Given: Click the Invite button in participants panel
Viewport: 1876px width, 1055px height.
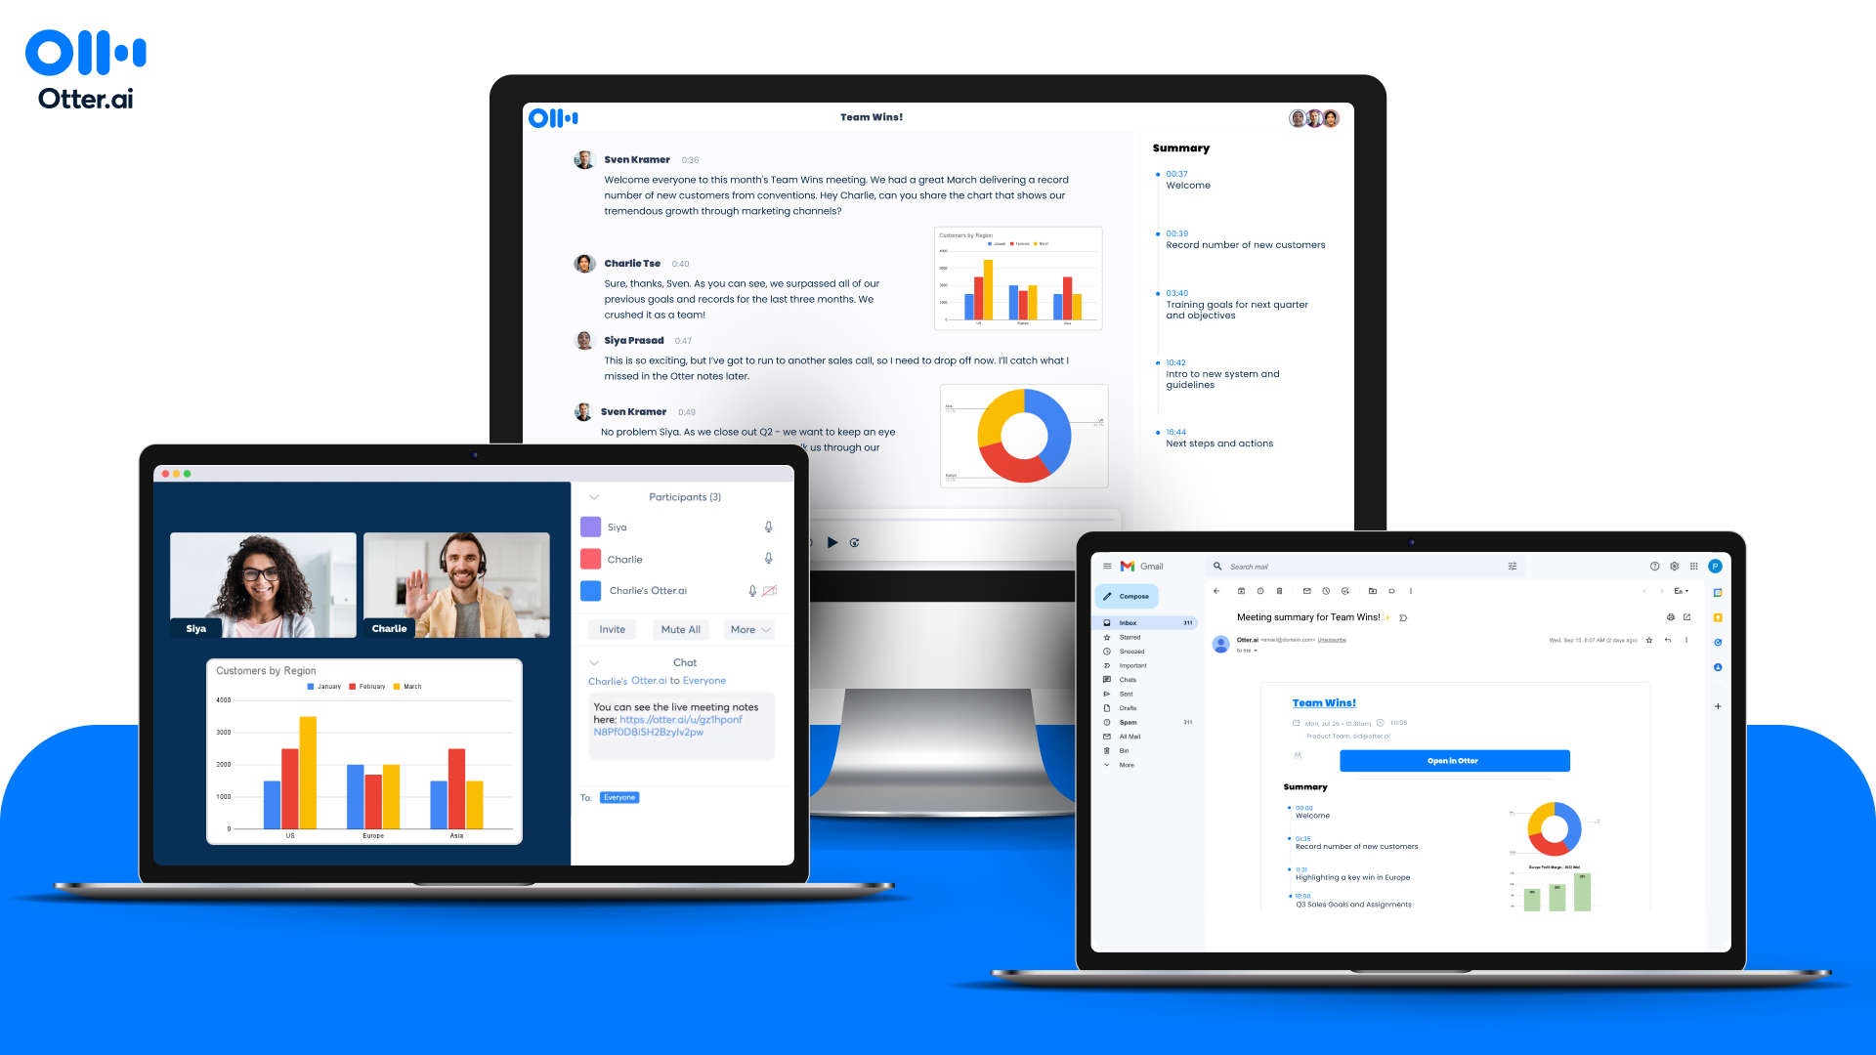Looking at the screenshot, I should pyautogui.click(x=612, y=629).
